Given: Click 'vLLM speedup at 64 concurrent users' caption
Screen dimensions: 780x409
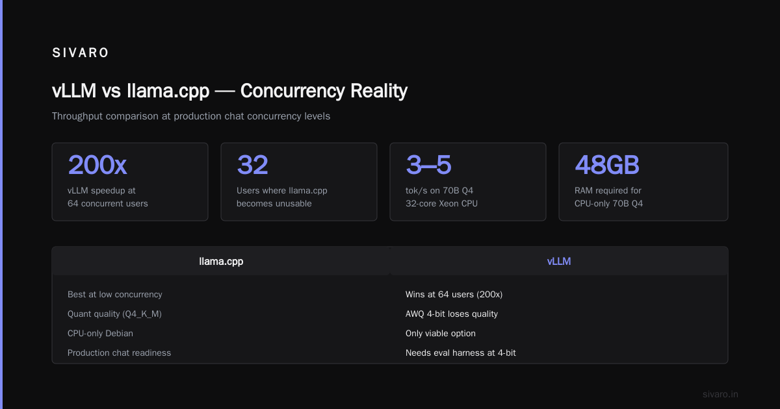Looking at the screenshot, I should pyautogui.click(x=108, y=197).
